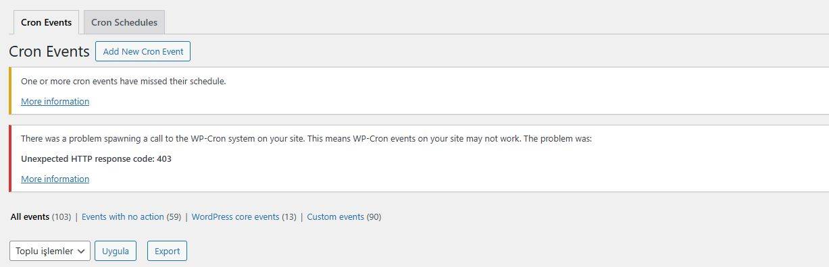The width and height of the screenshot is (829, 267).
Task: Filter by Events with no action
Action: pyautogui.click(x=123, y=216)
